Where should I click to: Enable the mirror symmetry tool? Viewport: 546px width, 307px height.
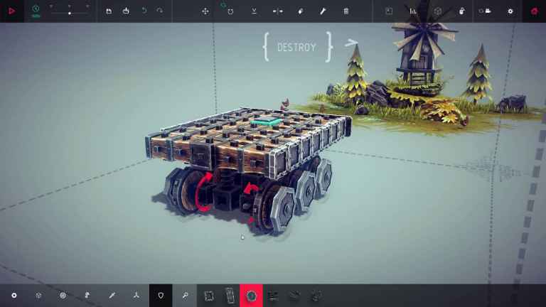(277, 11)
